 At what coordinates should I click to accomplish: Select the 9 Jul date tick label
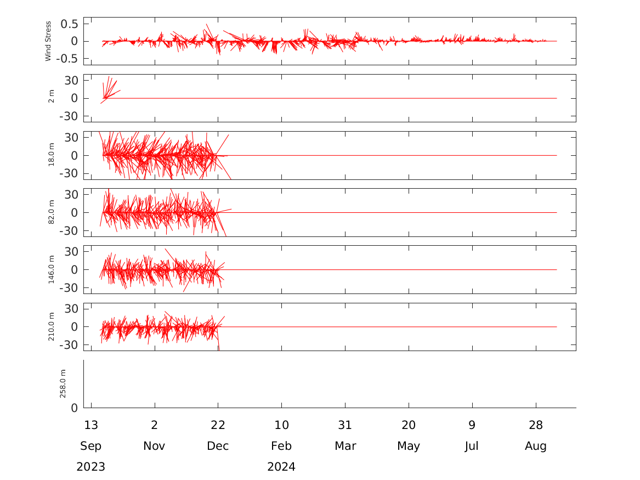coord(472,425)
